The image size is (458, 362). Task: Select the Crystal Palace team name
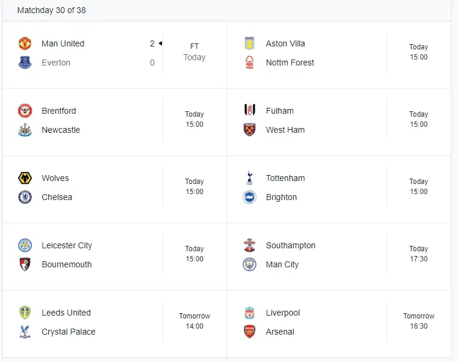[x=68, y=332]
